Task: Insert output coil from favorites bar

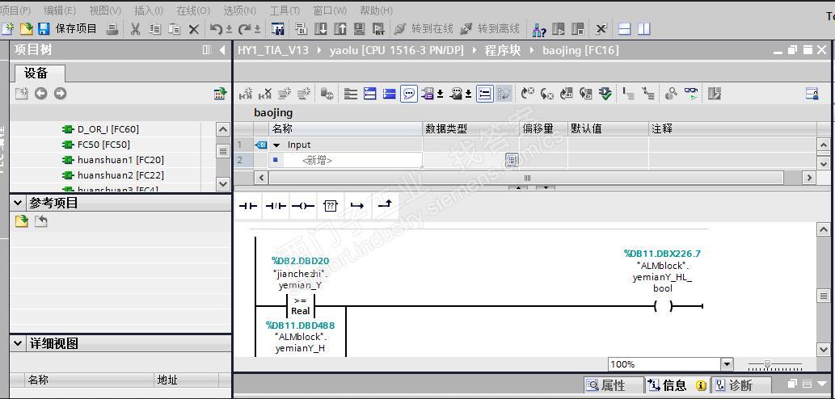Action: click(303, 206)
